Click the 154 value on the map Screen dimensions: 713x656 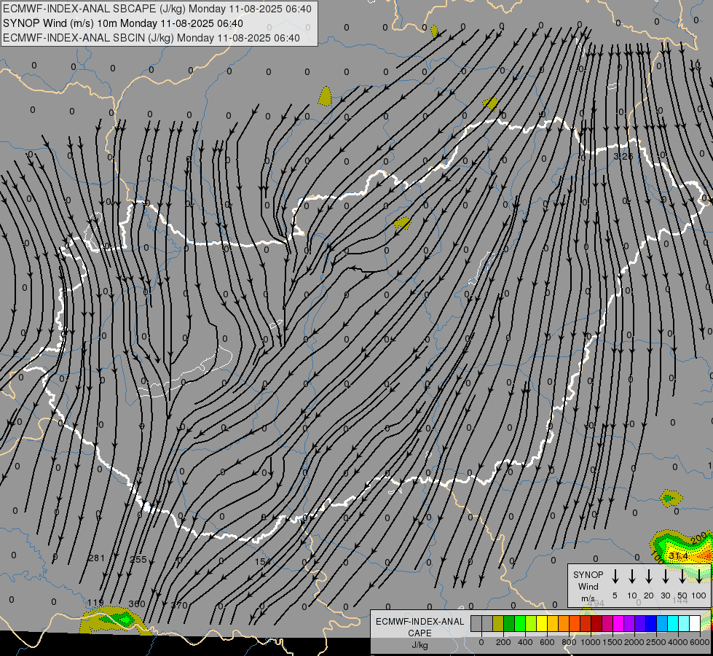pos(262,562)
